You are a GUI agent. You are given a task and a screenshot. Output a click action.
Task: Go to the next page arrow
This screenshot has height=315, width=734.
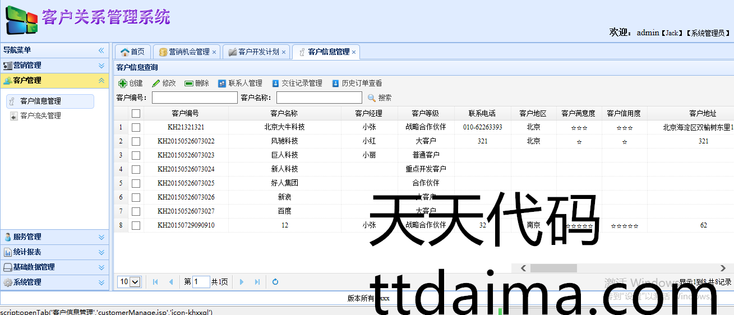242,282
